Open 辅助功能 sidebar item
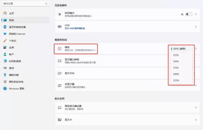The image size is (203, 130). point(25,75)
